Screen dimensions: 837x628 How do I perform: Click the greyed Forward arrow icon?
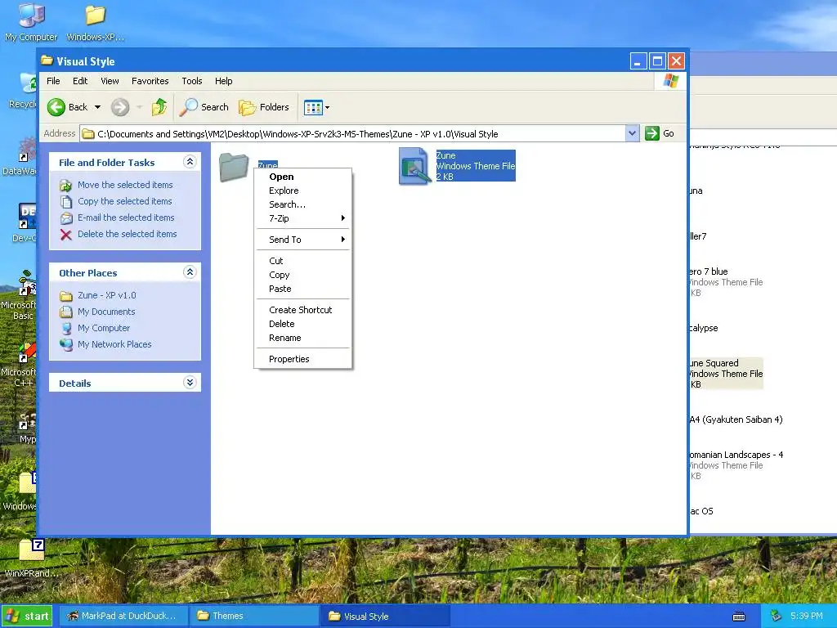click(x=120, y=107)
